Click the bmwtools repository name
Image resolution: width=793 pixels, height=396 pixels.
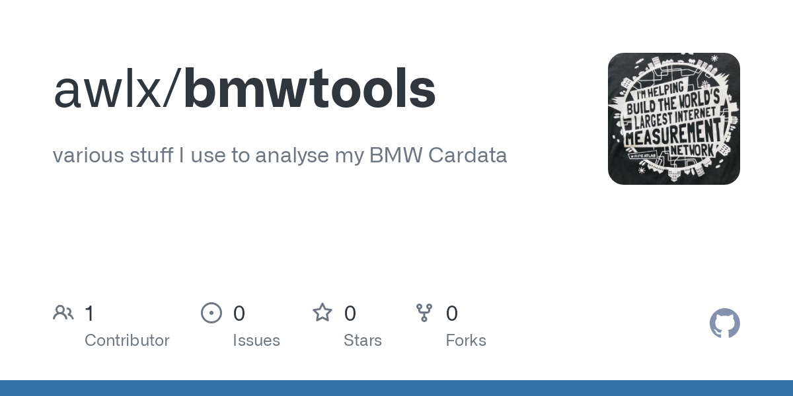click(x=310, y=90)
